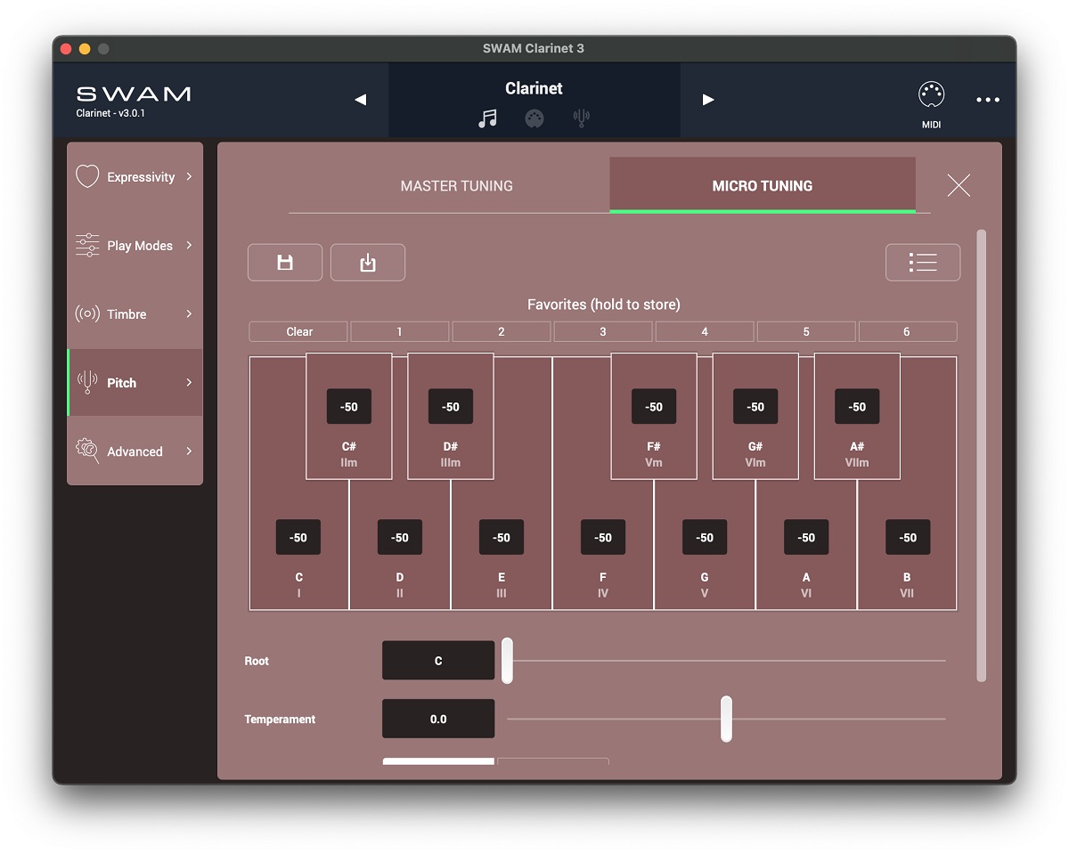This screenshot has width=1069, height=854.
Task: Recall favorite slot 5
Action: [806, 331]
